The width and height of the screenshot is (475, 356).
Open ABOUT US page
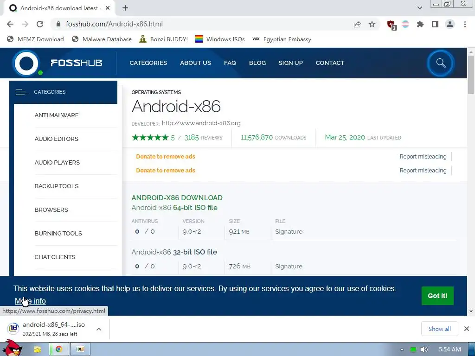[x=195, y=63]
